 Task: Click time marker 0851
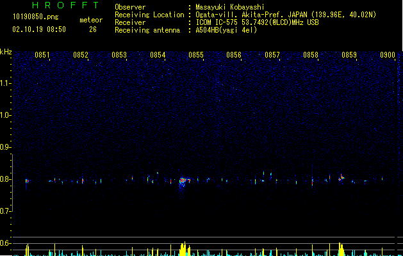(x=42, y=55)
